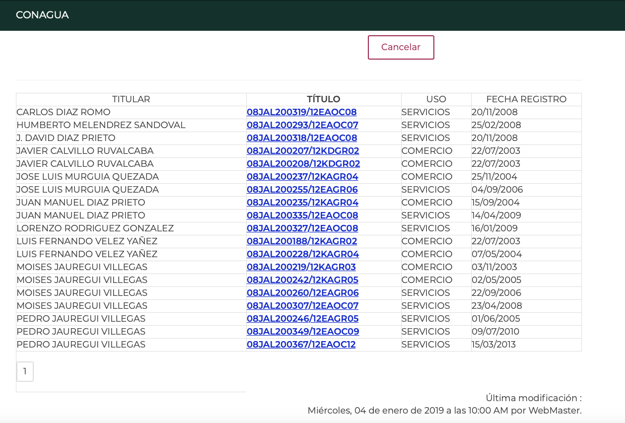
Task: Open title 08JAL200235/12KAGR04
Action: [302, 203]
